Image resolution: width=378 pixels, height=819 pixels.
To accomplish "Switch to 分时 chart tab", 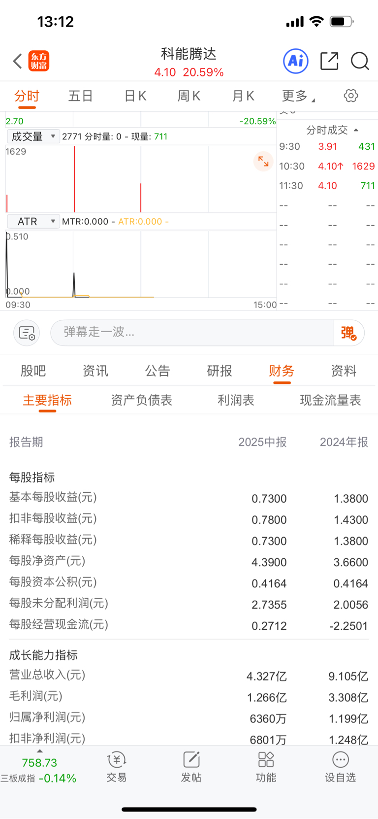I will tap(27, 96).
